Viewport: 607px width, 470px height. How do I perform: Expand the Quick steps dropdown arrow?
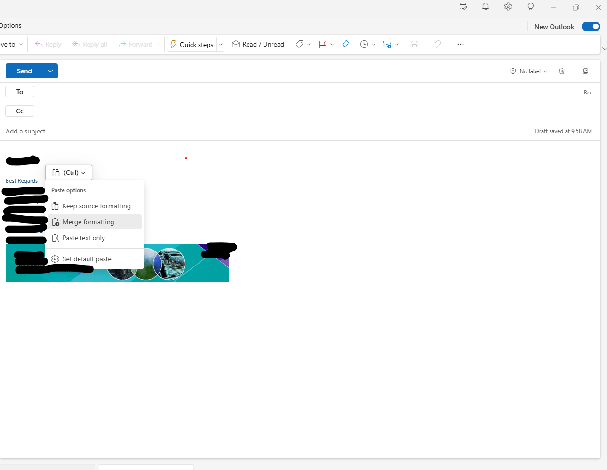[x=221, y=45]
